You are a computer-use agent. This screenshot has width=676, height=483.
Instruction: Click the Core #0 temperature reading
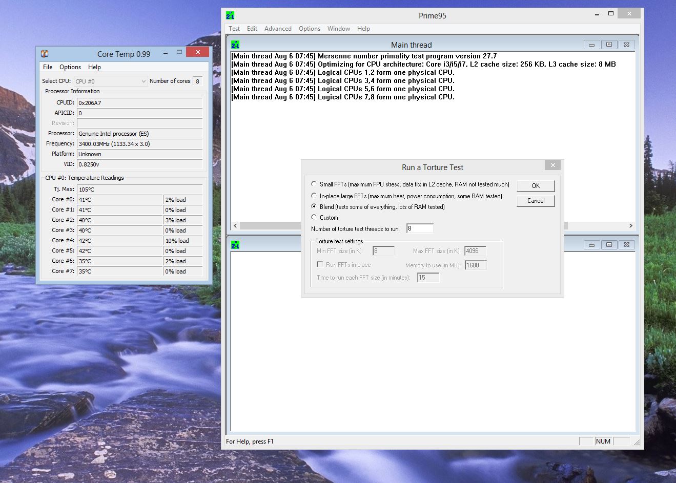pos(120,200)
